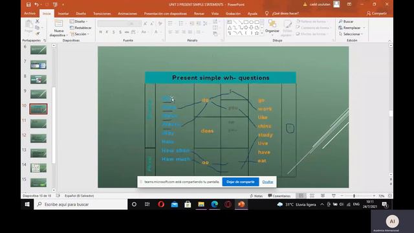Select the star shape in shapes gallery
The image size is (414, 233).
tap(257, 33)
